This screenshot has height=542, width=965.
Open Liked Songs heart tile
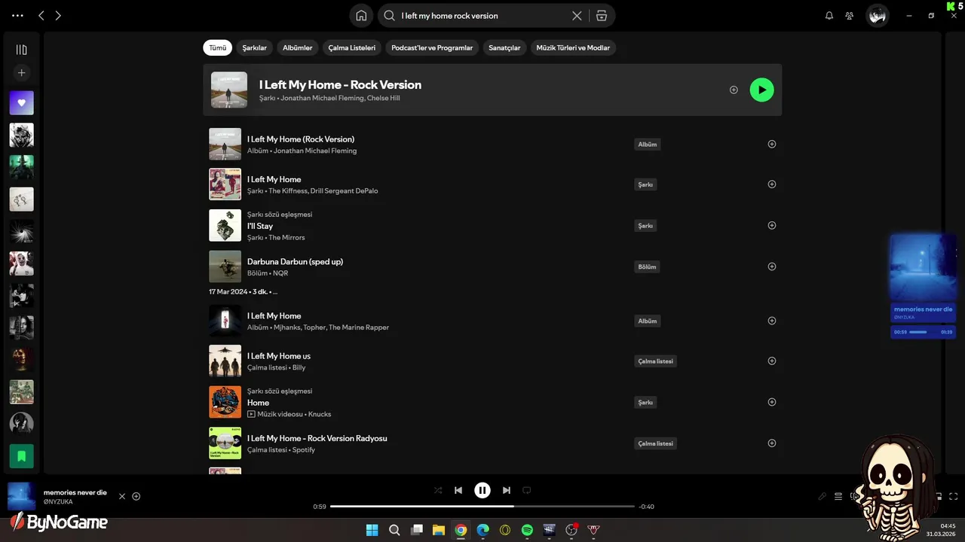pos(21,103)
